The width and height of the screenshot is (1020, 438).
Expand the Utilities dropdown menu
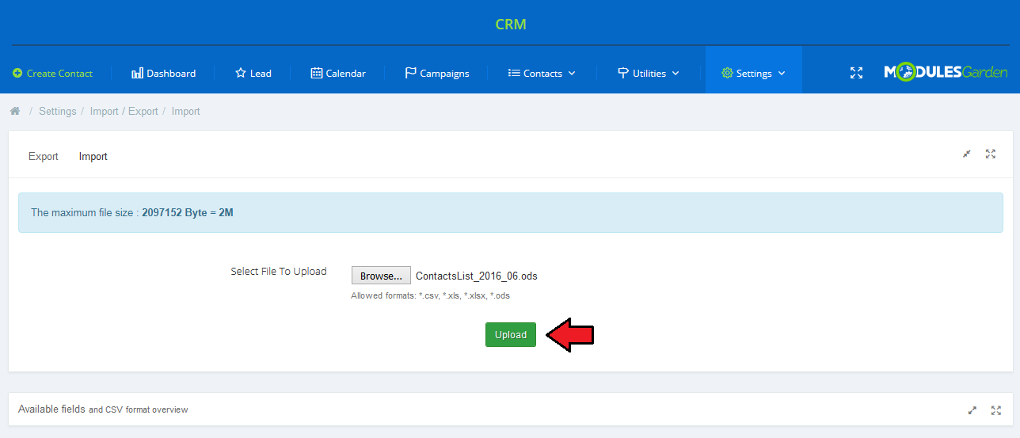(649, 73)
